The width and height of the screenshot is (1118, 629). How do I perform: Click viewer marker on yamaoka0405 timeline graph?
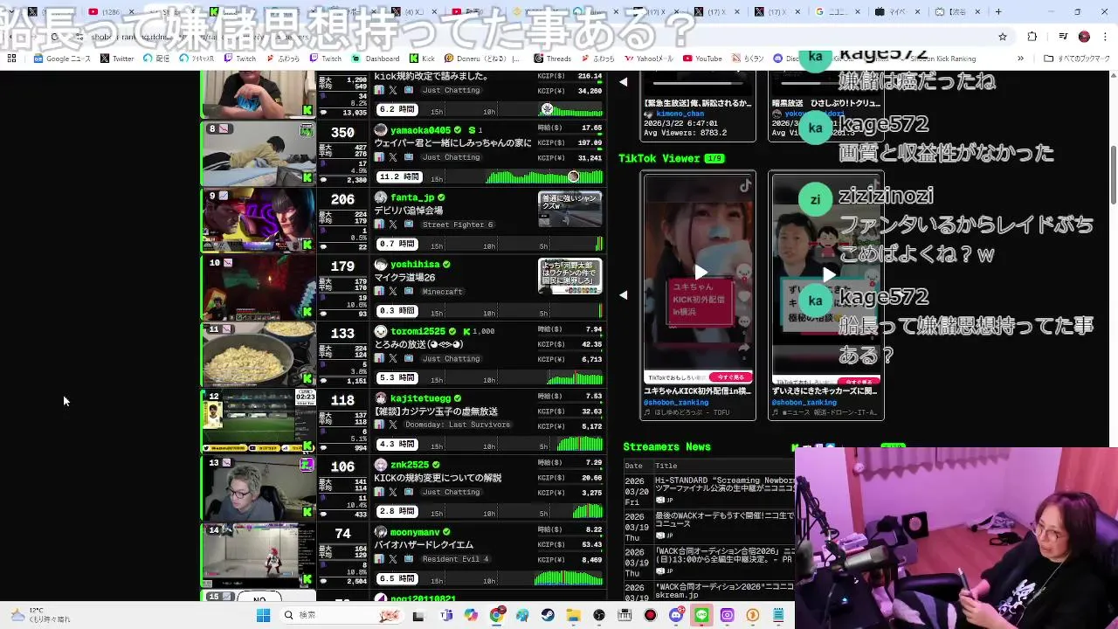[573, 176]
